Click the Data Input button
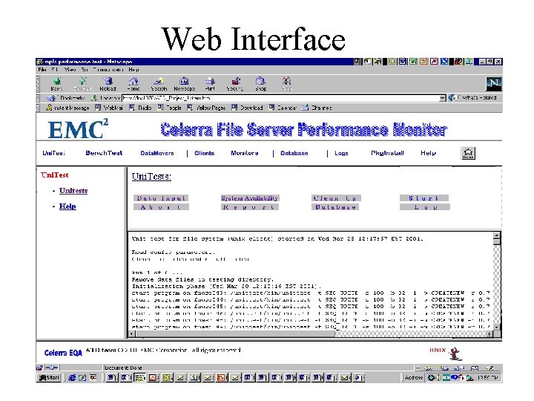The width and height of the screenshot is (534, 401). tap(161, 198)
